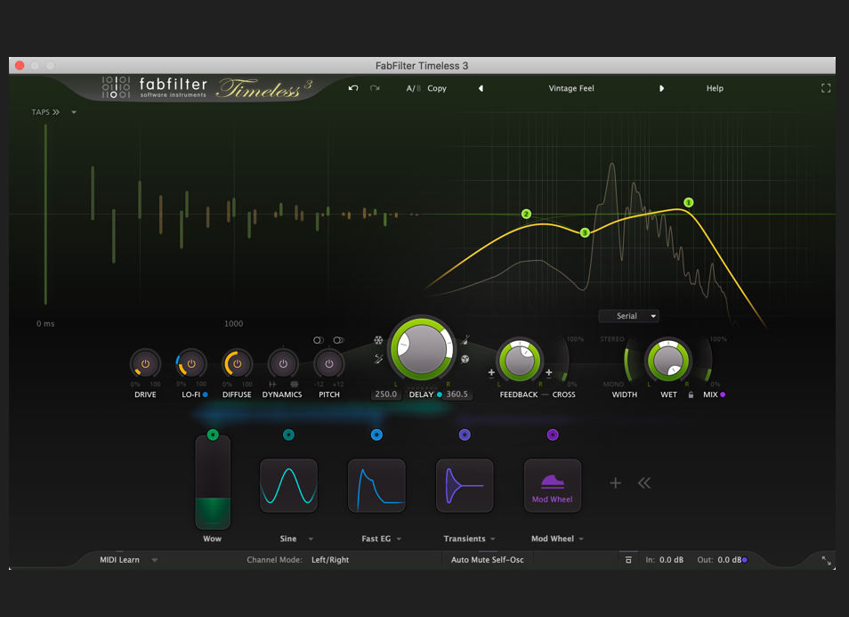
Task: Open the Transients follower panel
Action: [465, 485]
